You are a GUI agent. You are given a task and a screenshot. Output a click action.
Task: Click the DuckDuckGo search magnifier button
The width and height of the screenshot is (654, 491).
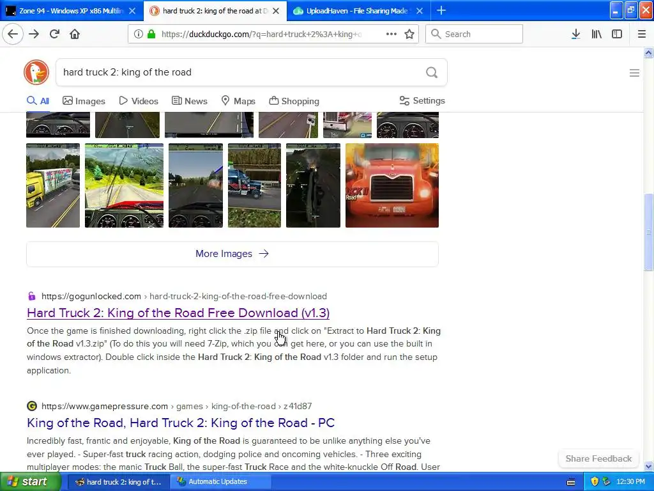(x=432, y=73)
